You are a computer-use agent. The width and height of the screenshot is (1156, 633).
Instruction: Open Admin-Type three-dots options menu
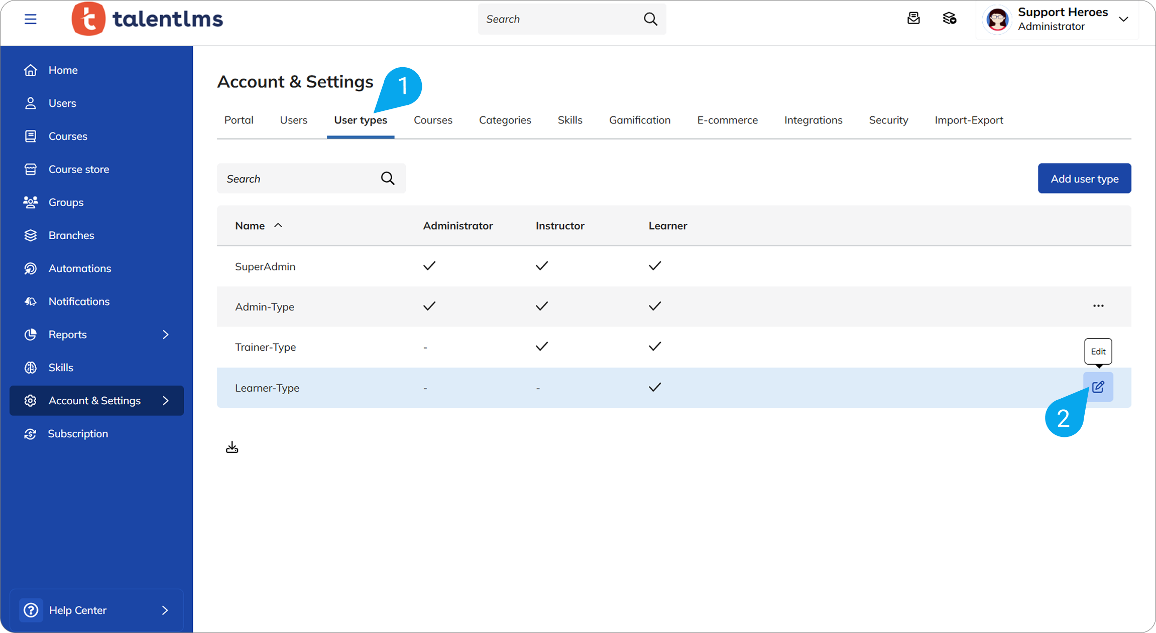(1098, 306)
